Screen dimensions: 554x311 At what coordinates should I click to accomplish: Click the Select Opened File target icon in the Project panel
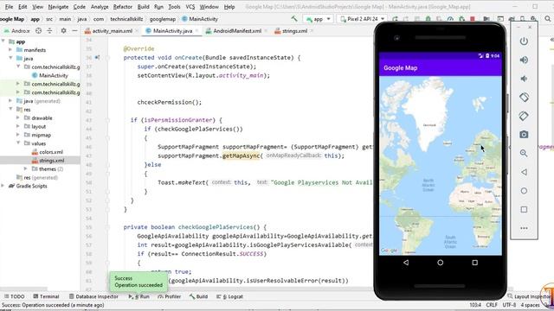point(38,31)
